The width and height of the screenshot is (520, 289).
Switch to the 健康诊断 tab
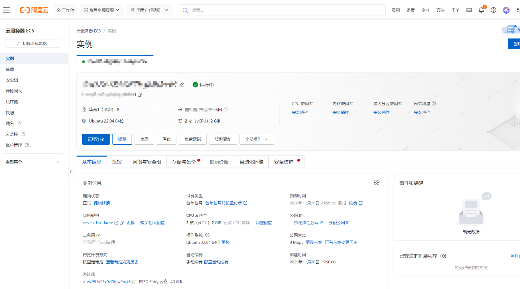[x=219, y=162]
